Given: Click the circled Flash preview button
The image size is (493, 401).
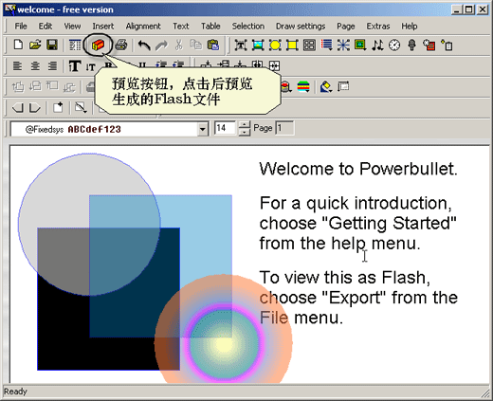Looking at the screenshot, I should pos(98,46).
